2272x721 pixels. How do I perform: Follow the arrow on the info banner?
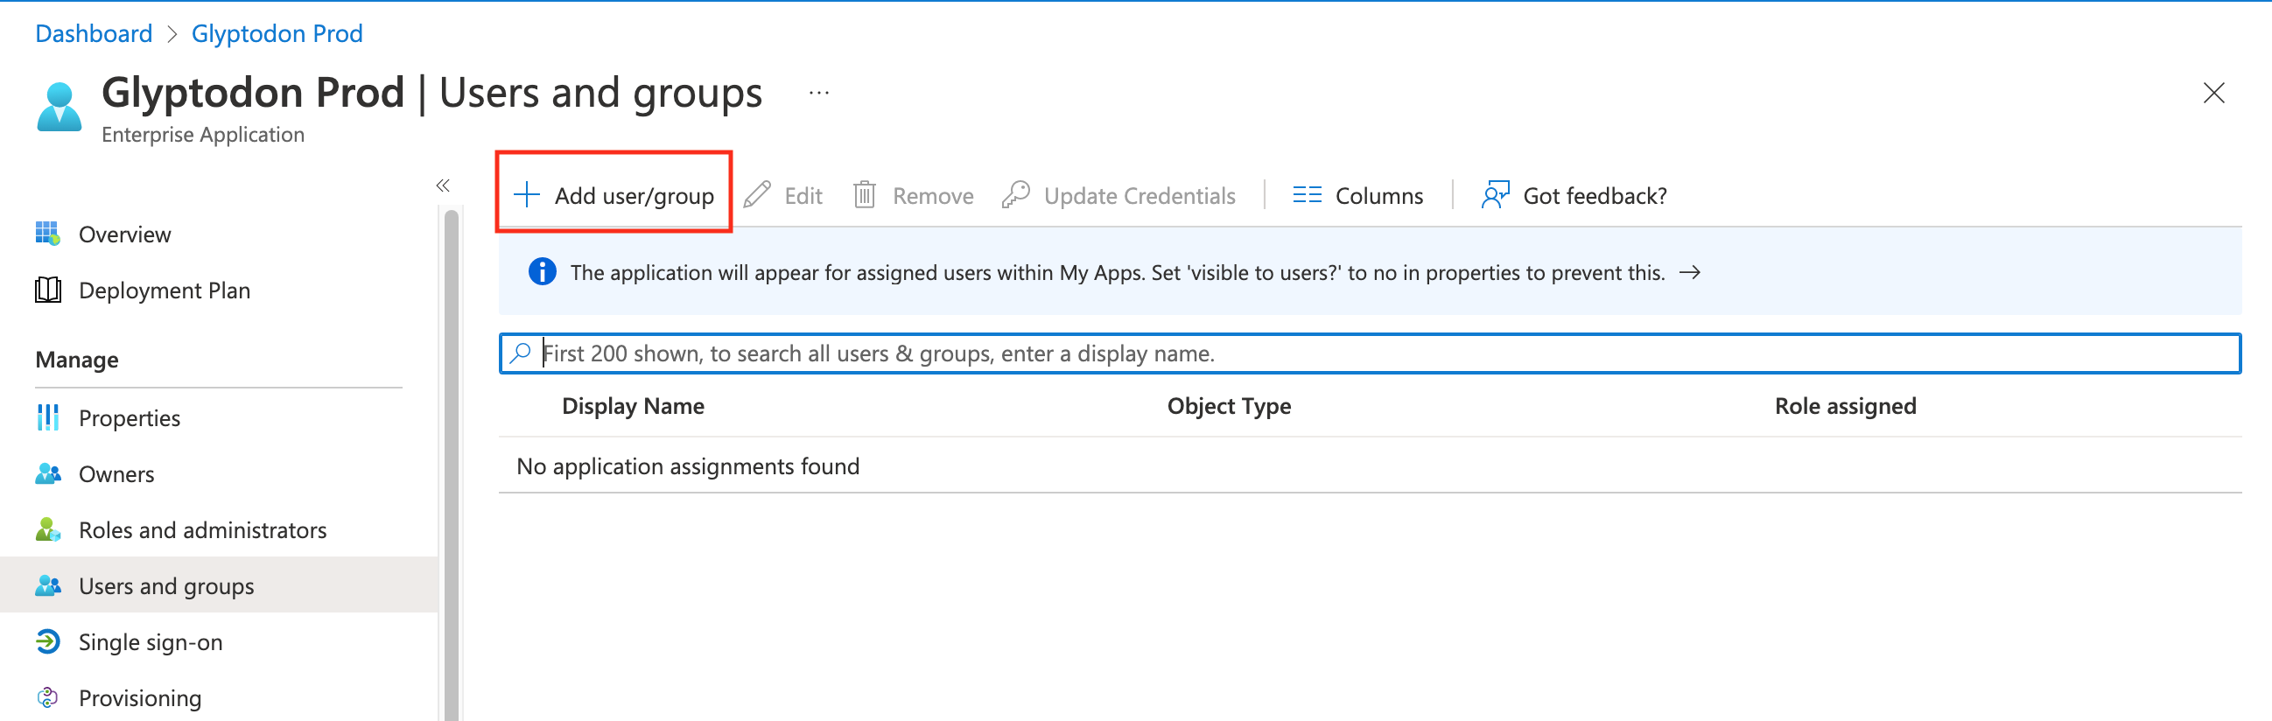pos(1689,272)
